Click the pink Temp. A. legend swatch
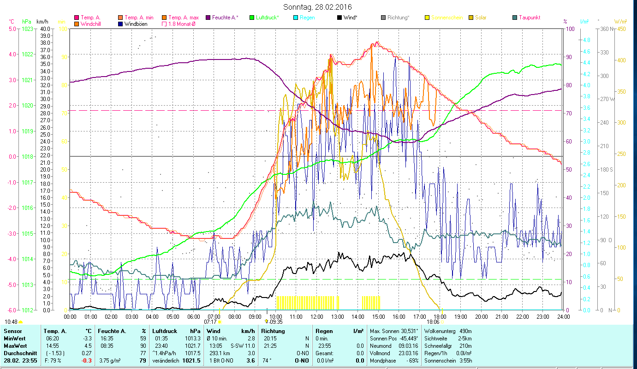The height and width of the screenshot is (369, 637). 77,18
